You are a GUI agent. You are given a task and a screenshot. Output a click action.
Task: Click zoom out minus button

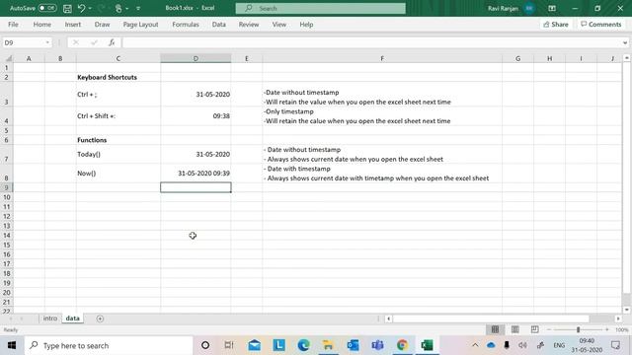pos(549,329)
